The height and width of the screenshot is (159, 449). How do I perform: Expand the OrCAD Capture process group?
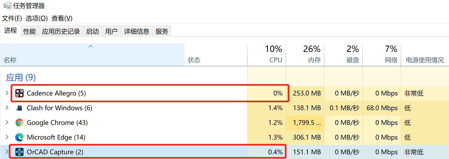[7, 152]
